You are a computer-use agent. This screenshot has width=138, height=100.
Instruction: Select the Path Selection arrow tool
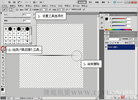click(x=3, y=68)
